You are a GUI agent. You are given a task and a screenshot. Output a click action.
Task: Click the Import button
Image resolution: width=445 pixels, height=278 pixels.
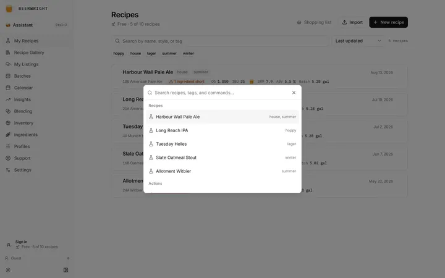[352, 22]
